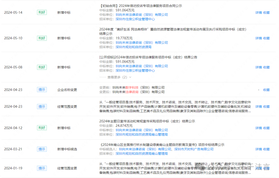Click 经营范围变更 label in the 2024-01-19 row
Image resolution: width=279 pixels, height=178 pixels.
coord(67,168)
